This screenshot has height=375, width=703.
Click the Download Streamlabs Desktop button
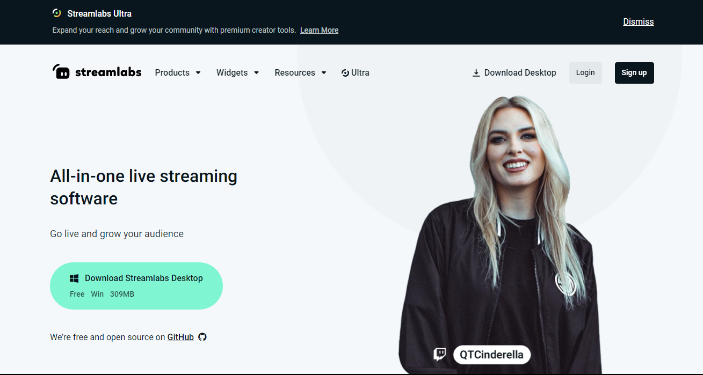coord(136,286)
